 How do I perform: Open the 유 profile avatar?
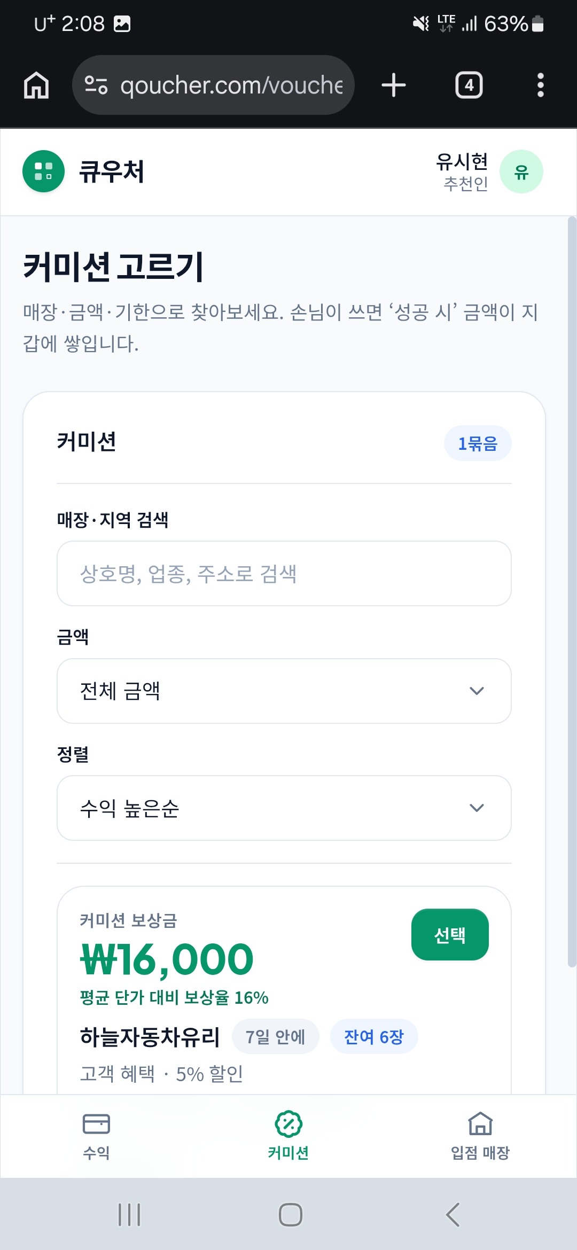pos(521,171)
